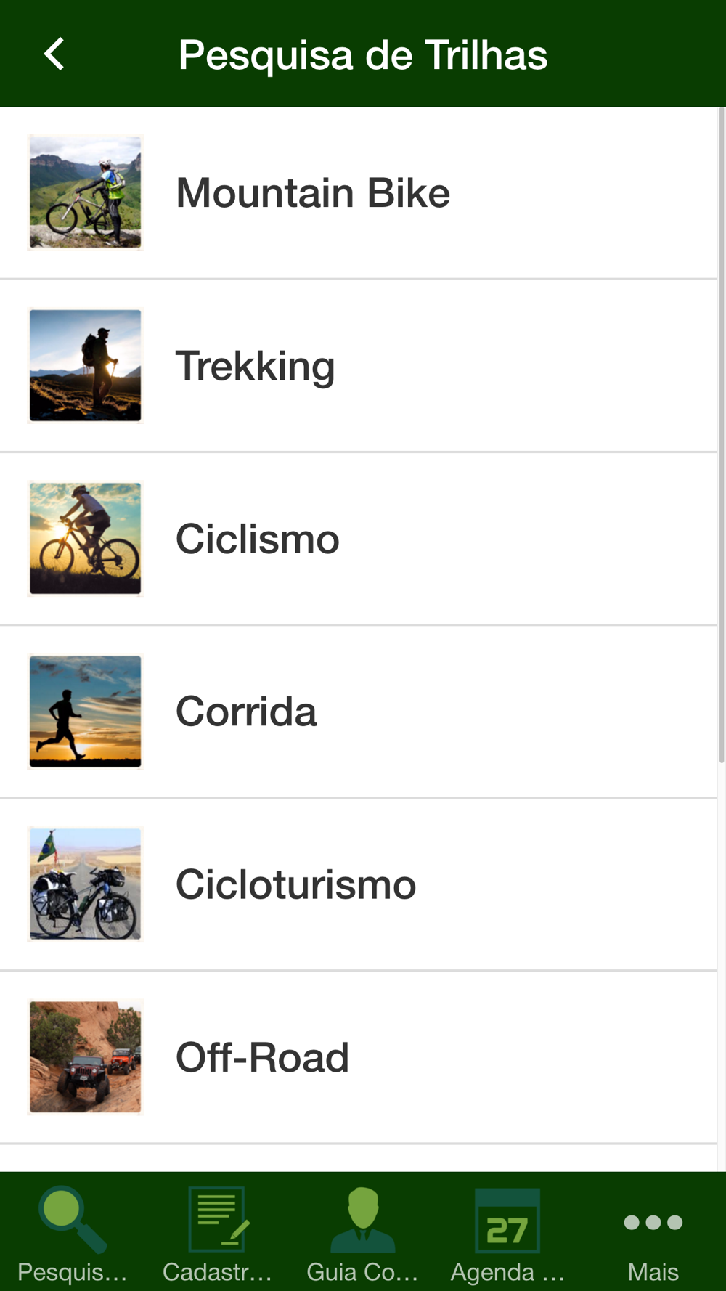Tap the Off-Road jeep thumbnail
The height and width of the screenshot is (1291, 726).
click(86, 1057)
